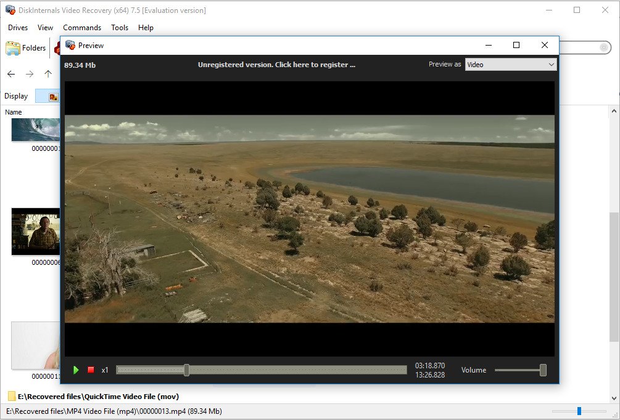Click the thumbnail size slider in status bar
The image size is (620, 420).
click(x=579, y=411)
